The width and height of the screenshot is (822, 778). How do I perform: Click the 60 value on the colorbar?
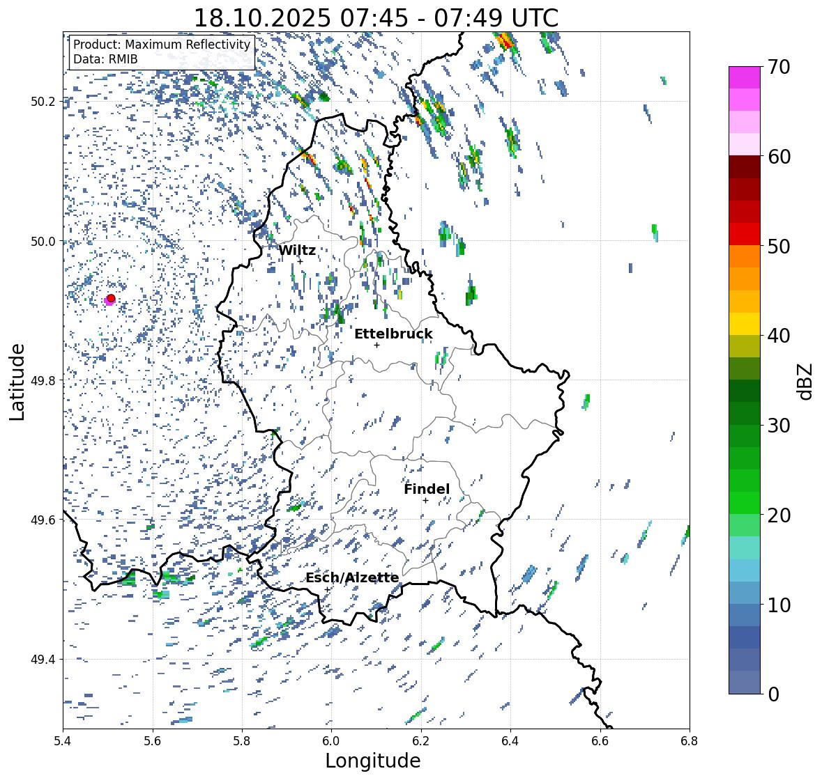[779, 157]
